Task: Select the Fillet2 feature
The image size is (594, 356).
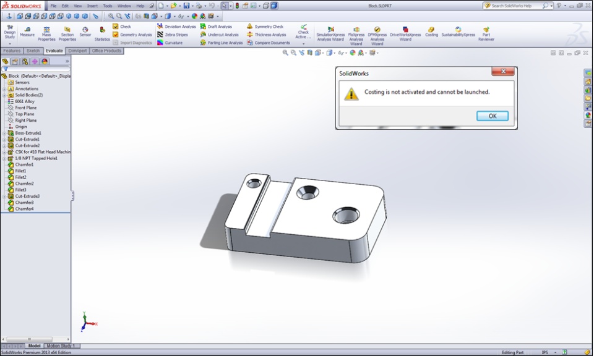Action: coord(20,177)
